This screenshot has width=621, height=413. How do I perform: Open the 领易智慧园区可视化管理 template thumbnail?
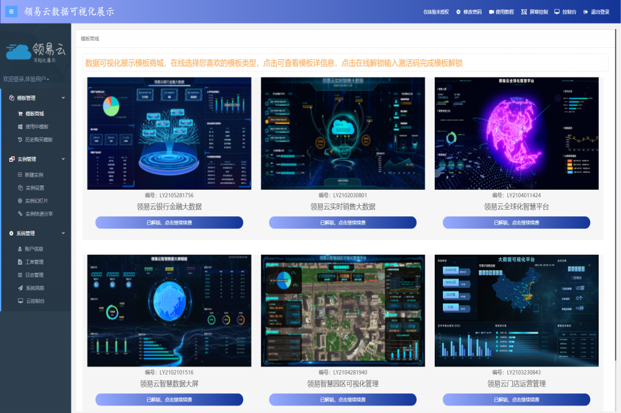343,310
